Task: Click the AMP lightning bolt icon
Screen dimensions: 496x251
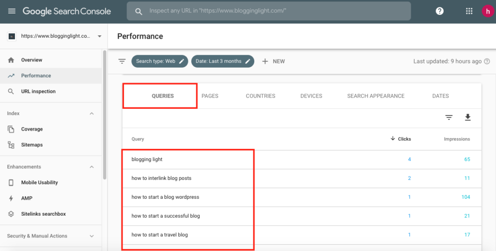Action: point(11,198)
